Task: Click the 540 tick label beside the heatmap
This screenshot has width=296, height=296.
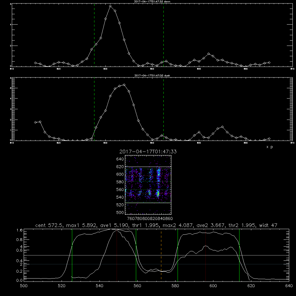Action: coord(120,197)
